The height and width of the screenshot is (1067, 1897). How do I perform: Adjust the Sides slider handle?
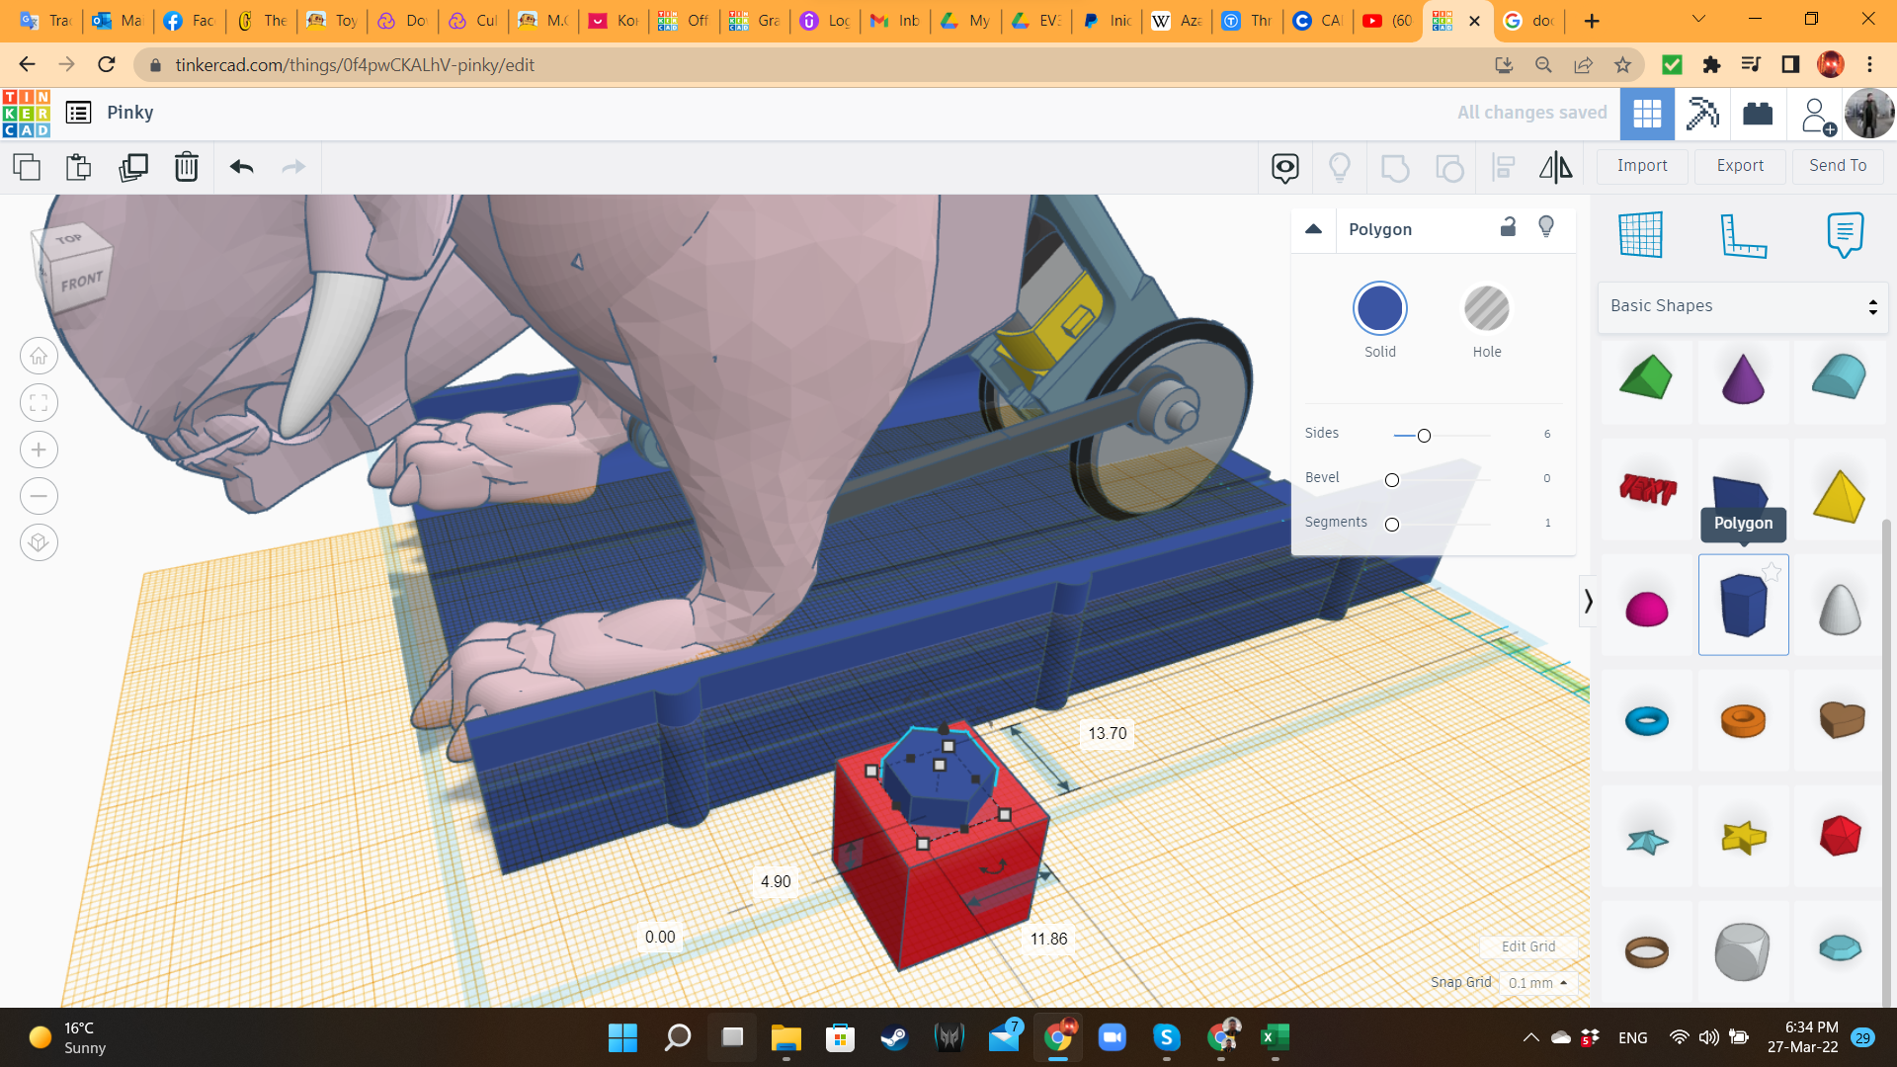pos(1424,436)
